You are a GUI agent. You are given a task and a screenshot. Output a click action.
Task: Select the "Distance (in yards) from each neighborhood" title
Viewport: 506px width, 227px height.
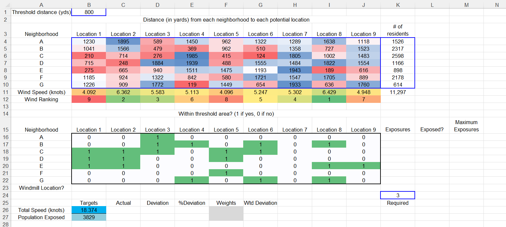[x=226, y=20]
